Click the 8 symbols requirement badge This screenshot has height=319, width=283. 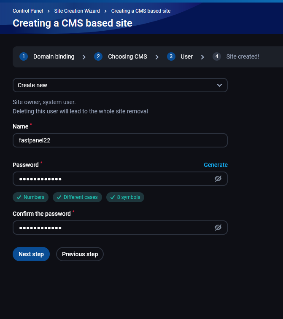(125, 197)
